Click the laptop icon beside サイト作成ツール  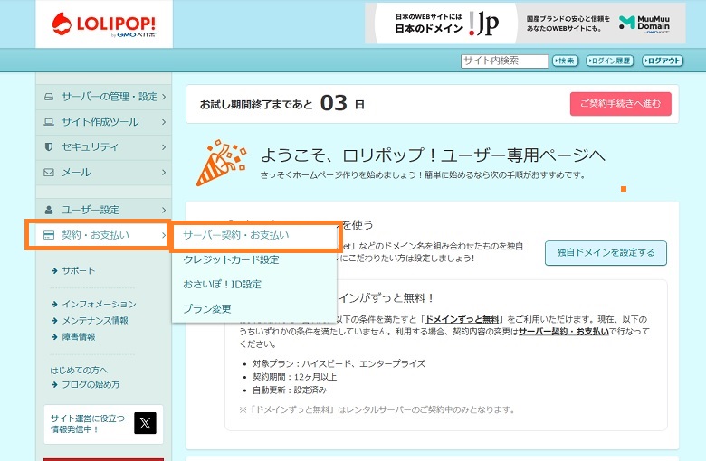pyautogui.click(x=49, y=122)
